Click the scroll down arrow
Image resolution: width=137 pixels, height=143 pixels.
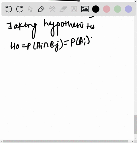(x=135, y=138)
